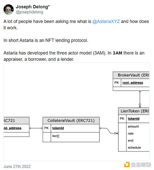This screenshot has width=154, height=170.
Task: Select the root, address key field
Action: (133, 83)
